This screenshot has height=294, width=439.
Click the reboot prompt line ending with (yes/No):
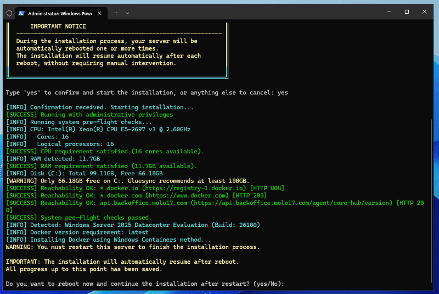tap(145, 284)
